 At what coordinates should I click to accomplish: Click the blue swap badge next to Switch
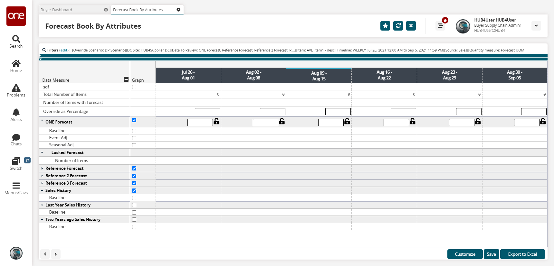27,160
